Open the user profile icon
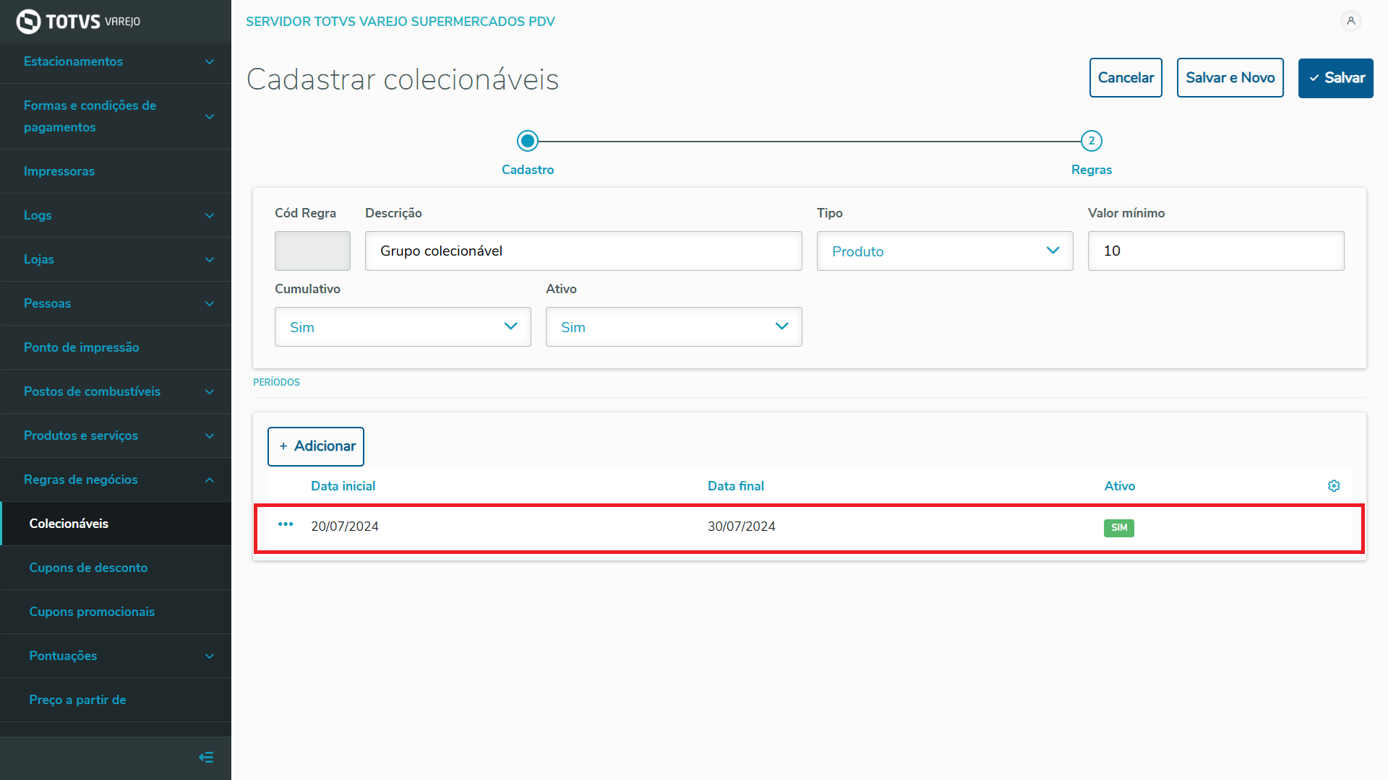Viewport: 1388px width, 780px height. click(x=1350, y=21)
